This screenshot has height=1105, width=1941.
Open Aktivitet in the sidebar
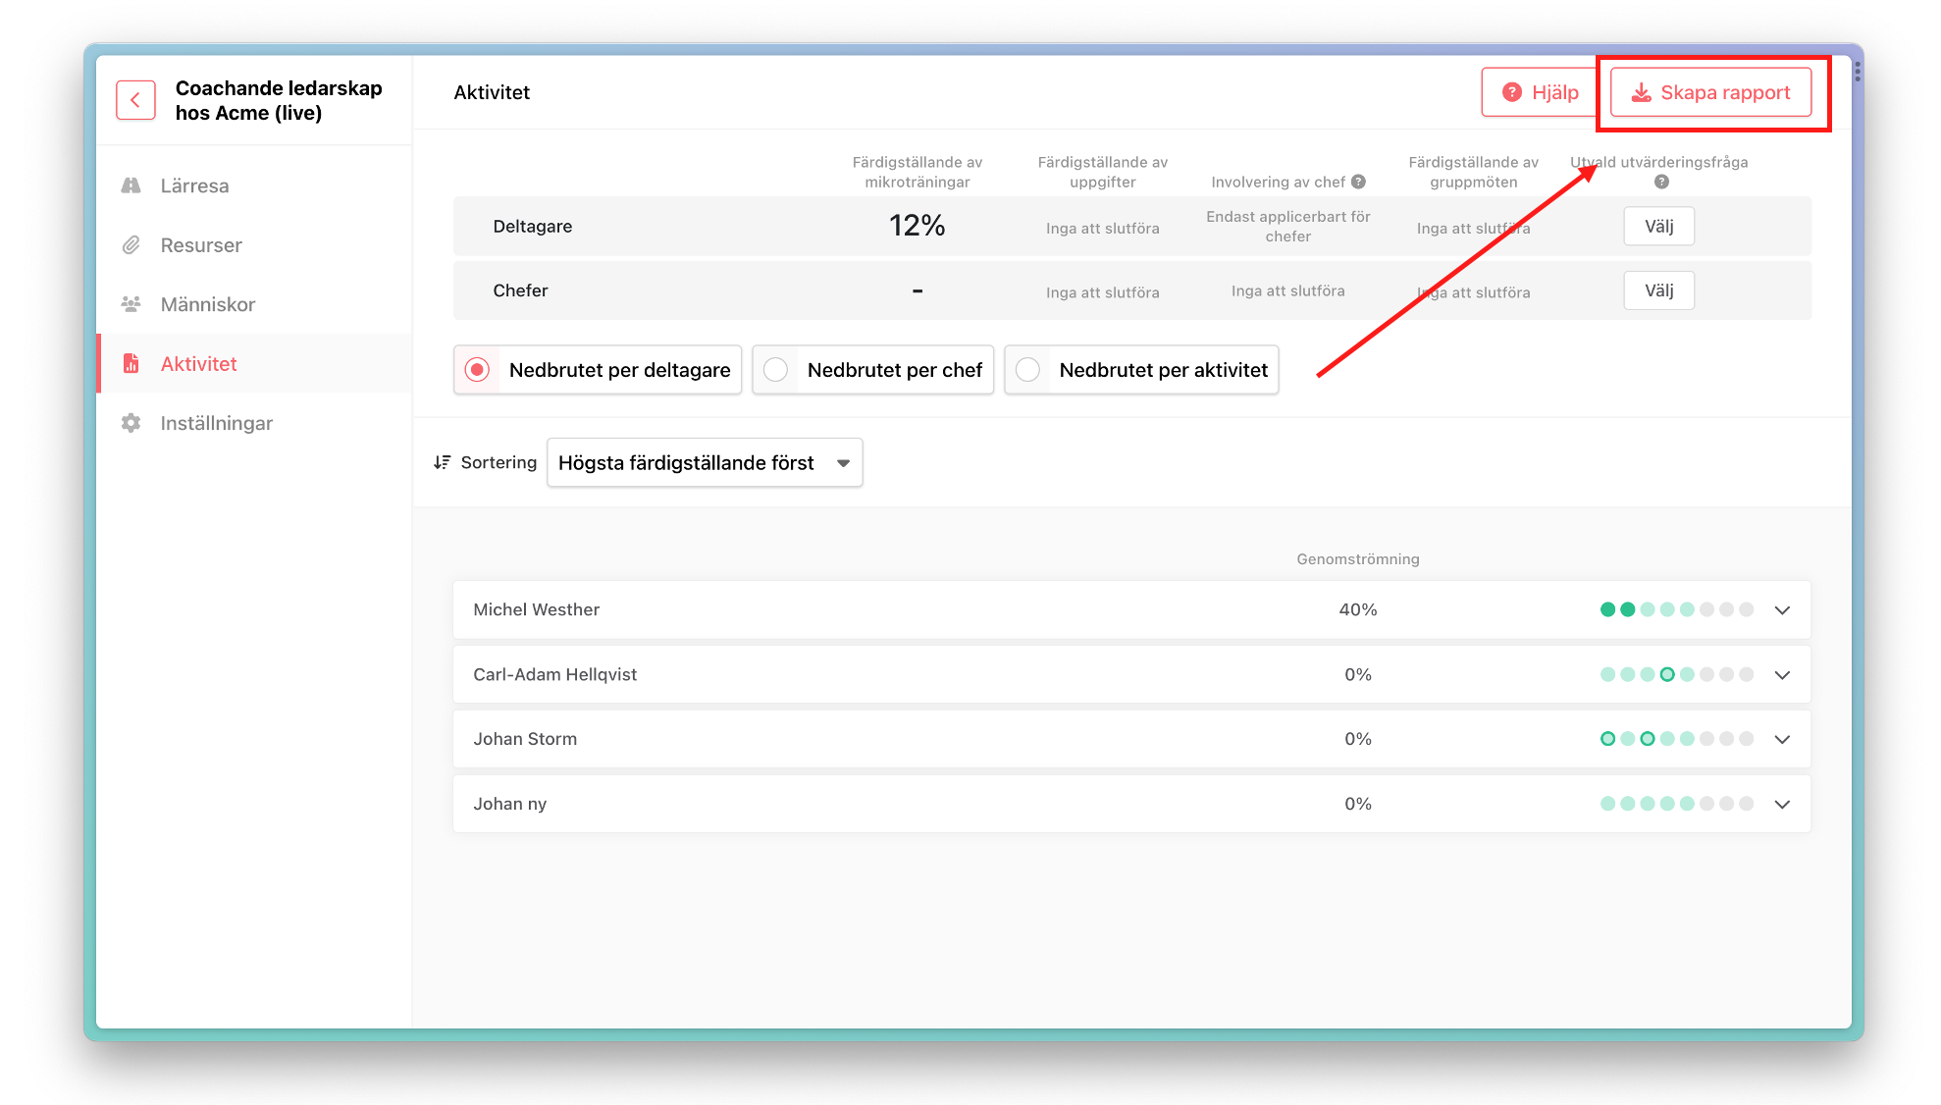(199, 364)
